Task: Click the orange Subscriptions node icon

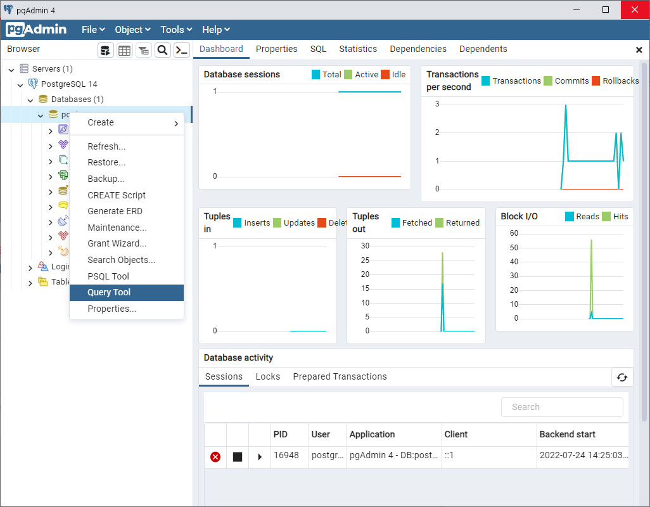Action: coord(63,251)
